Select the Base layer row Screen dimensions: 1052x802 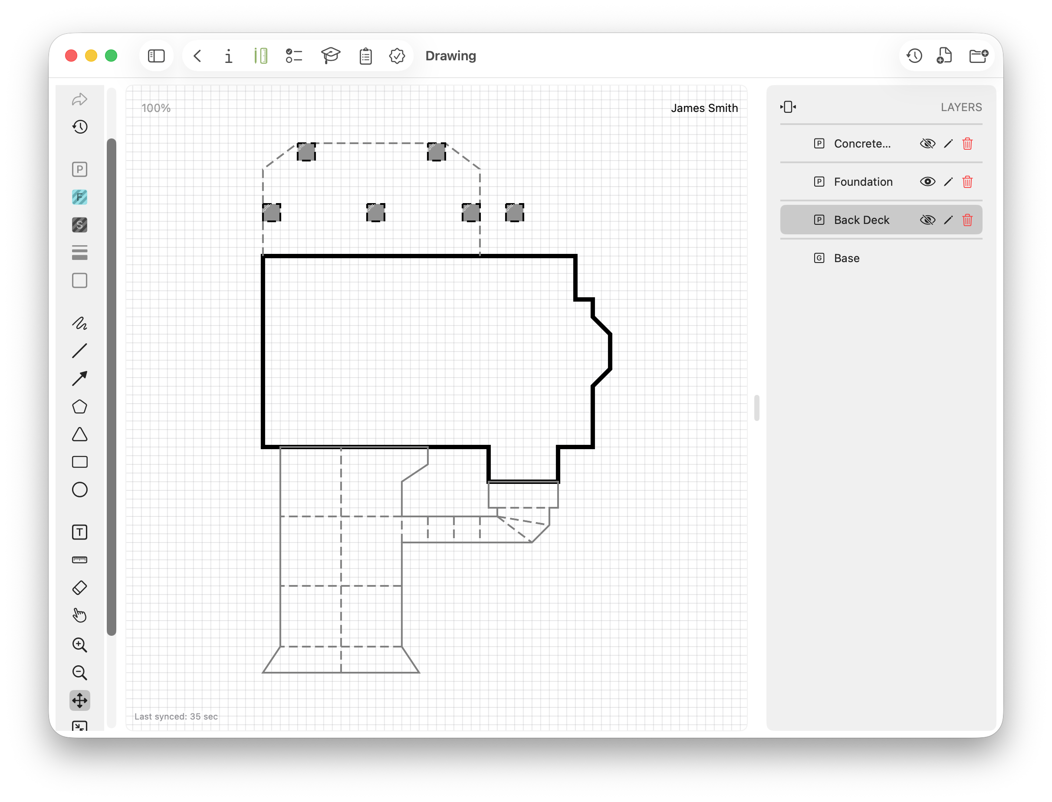pos(881,258)
